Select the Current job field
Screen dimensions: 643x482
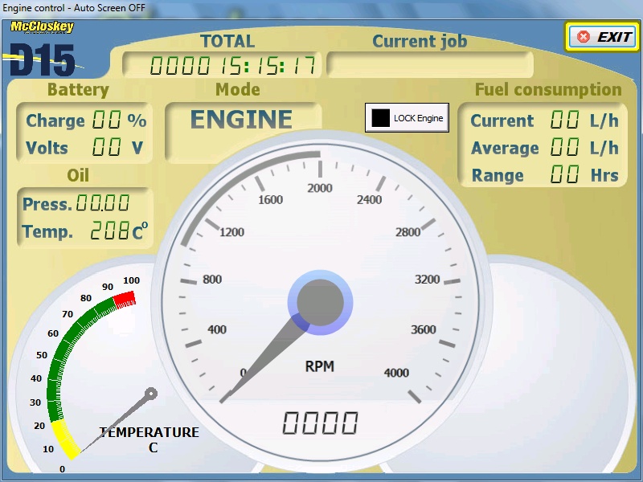point(430,64)
